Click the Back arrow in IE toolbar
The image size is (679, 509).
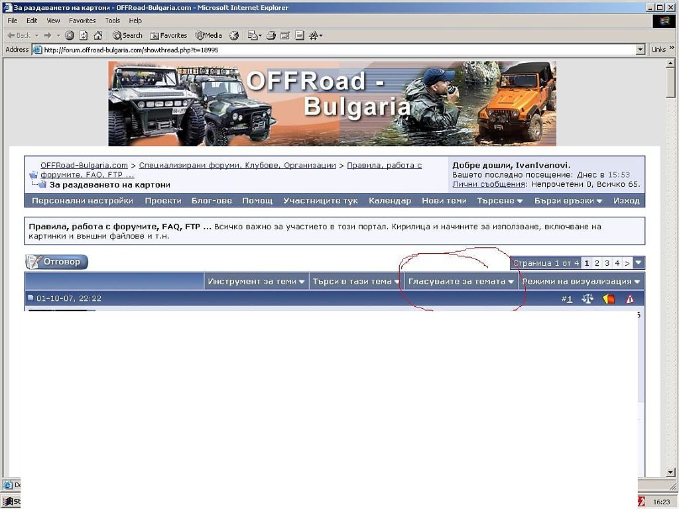[18, 36]
